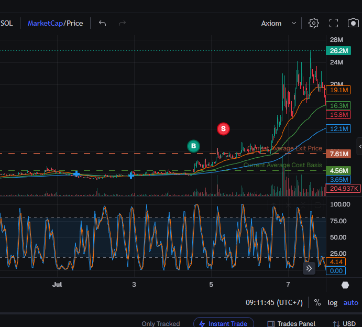Redo the chart action

pos(122,23)
